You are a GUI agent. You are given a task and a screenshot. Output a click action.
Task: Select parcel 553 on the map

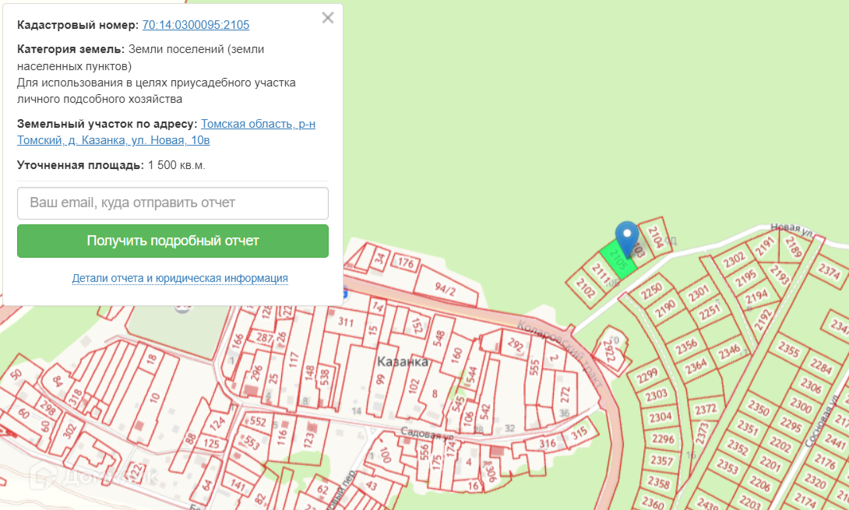click(x=252, y=442)
